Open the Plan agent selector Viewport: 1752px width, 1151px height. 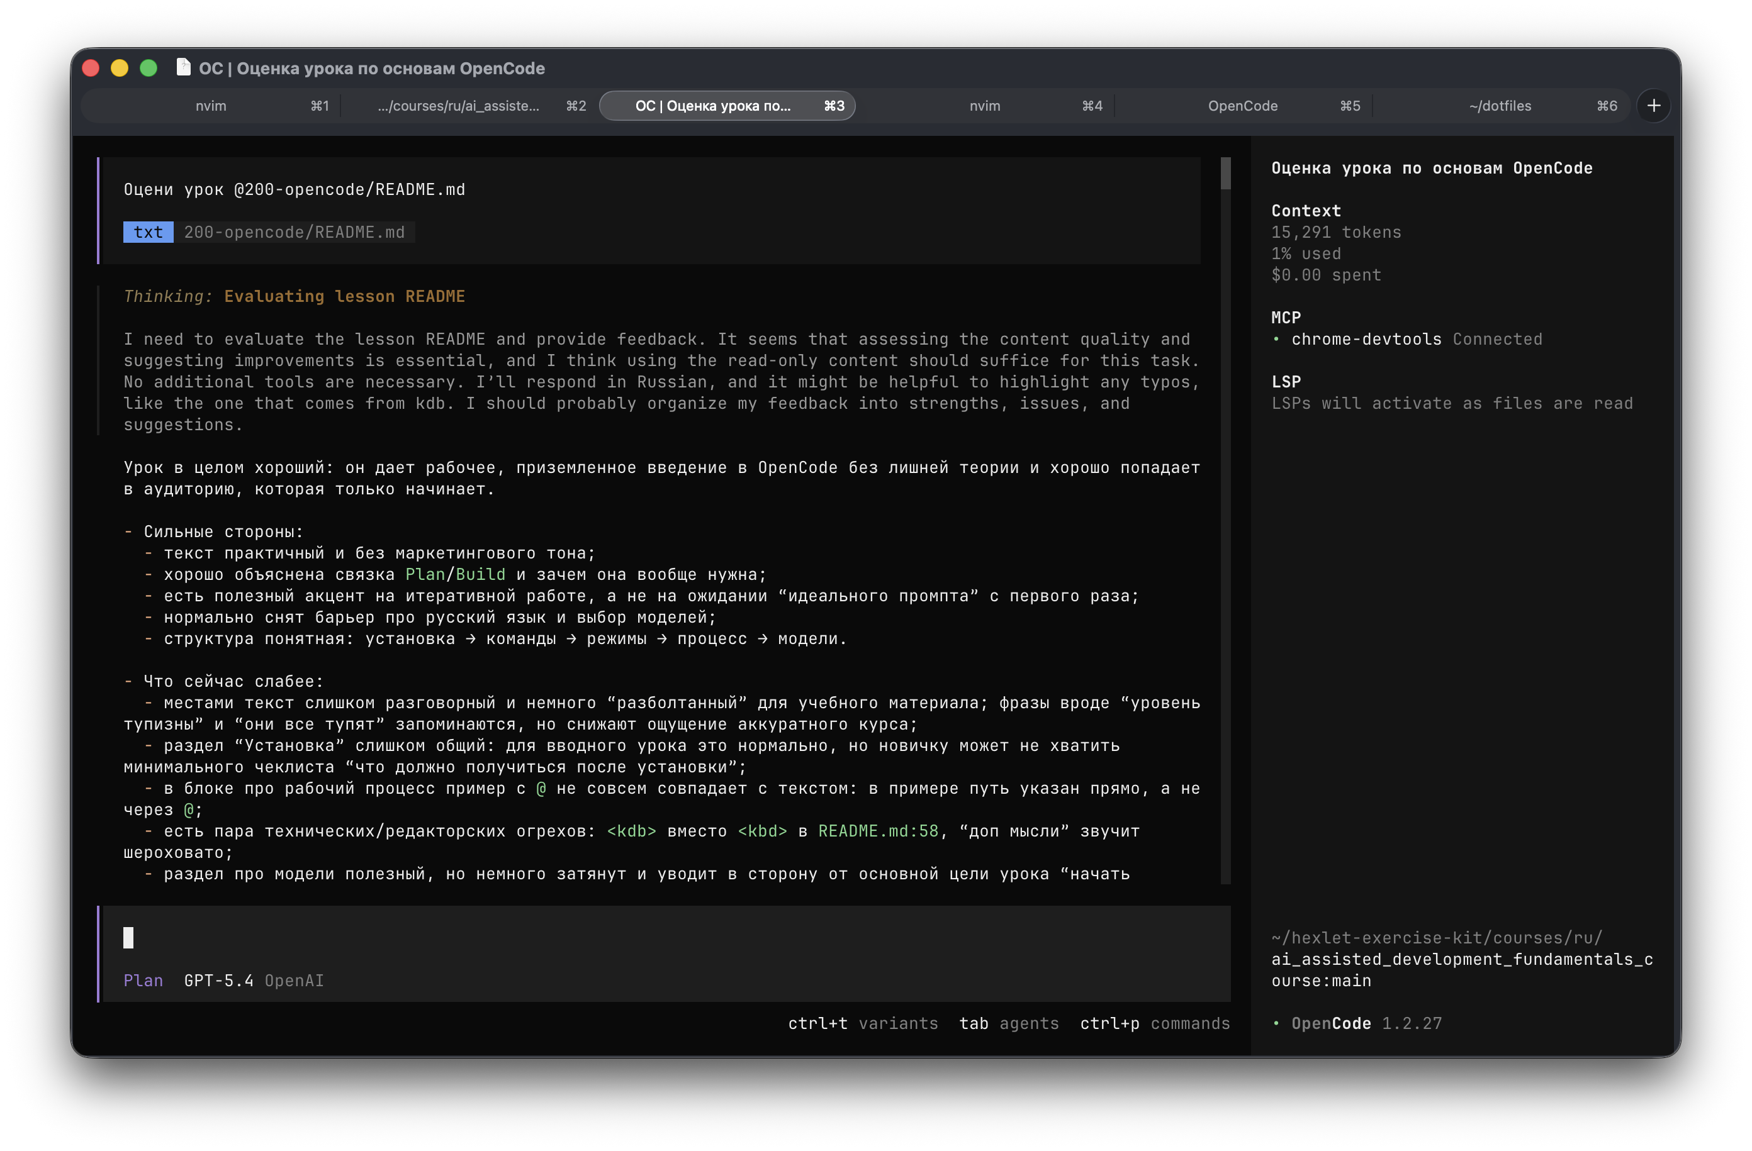[x=143, y=981]
